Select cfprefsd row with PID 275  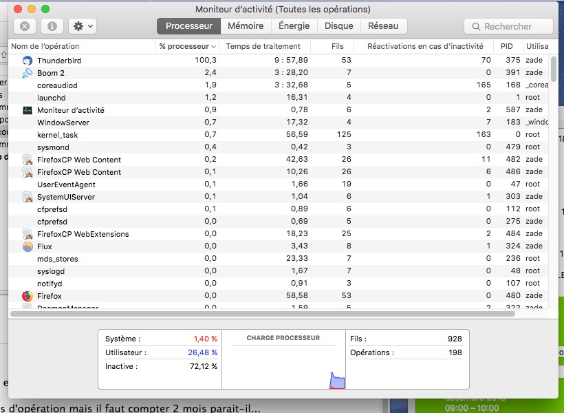[279, 222]
